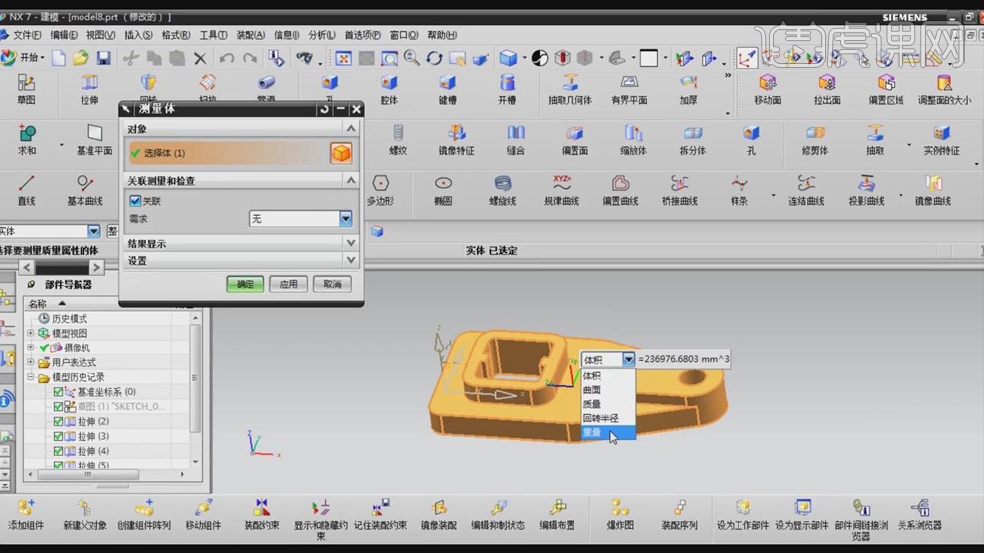Click the 装配约束 assembly constraints icon
The height and width of the screenshot is (553, 984).
click(261, 514)
